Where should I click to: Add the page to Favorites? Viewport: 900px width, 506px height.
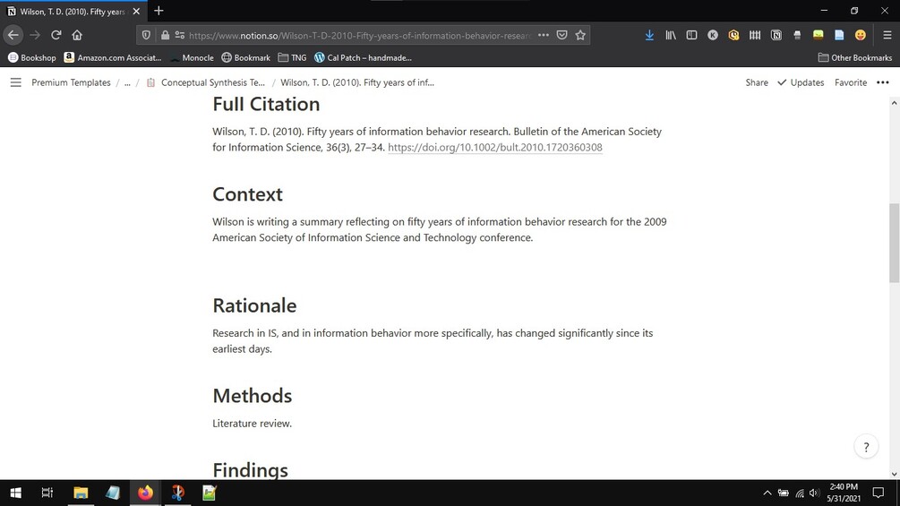(x=851, y=82)
